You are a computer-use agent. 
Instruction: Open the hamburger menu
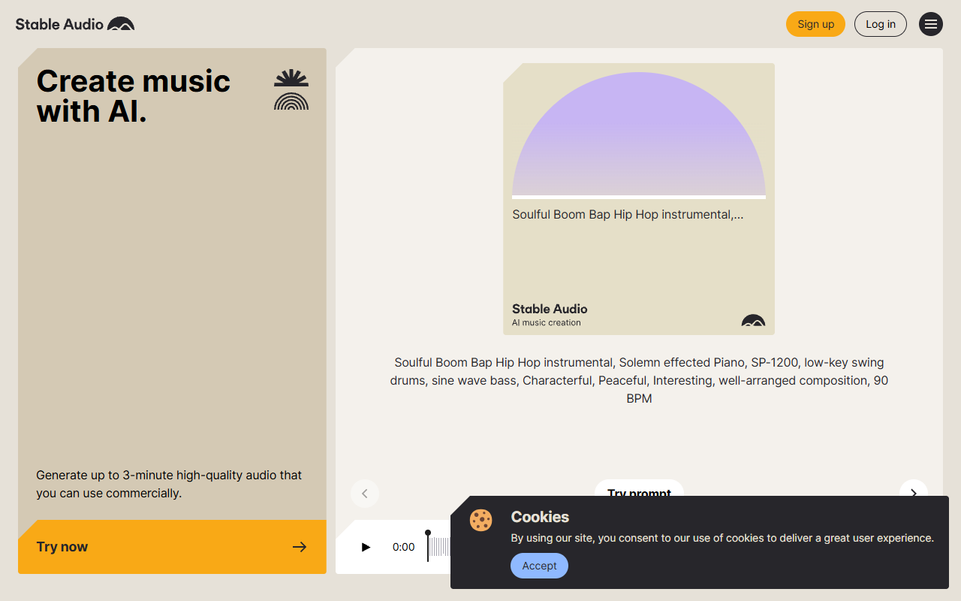coord(931,24)
